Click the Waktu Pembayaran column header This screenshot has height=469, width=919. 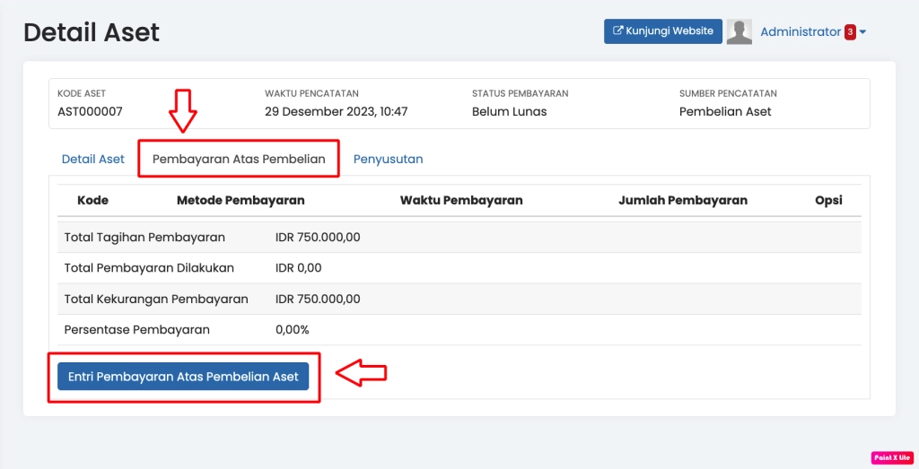tap(461, 200)
